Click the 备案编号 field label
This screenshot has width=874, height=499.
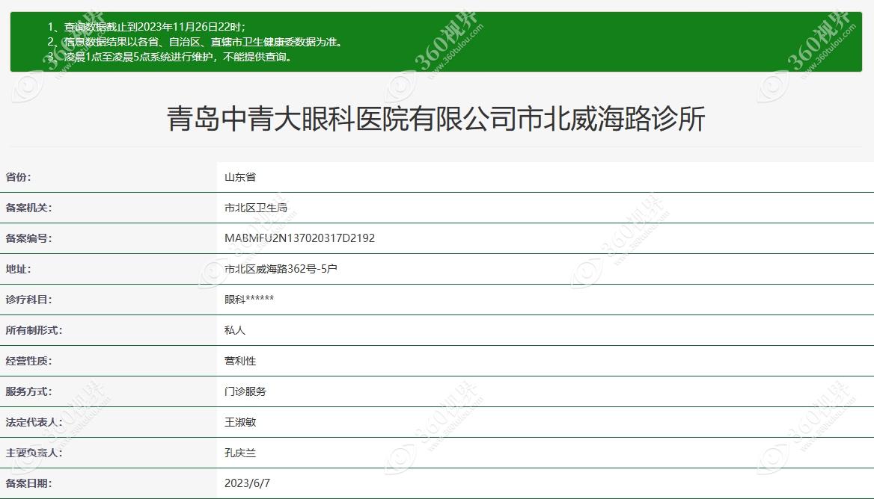pos(28,238)
